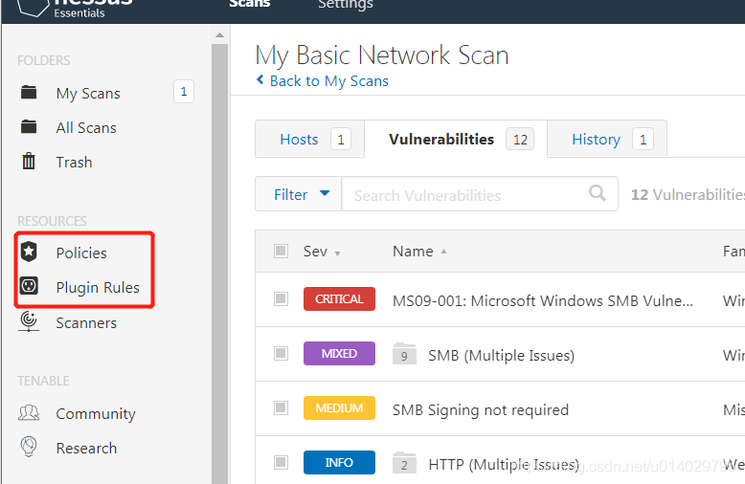The image size is (745, 484).
Task: Click the SMB group folder icon showing 9
Action: [x=404, y=354]
